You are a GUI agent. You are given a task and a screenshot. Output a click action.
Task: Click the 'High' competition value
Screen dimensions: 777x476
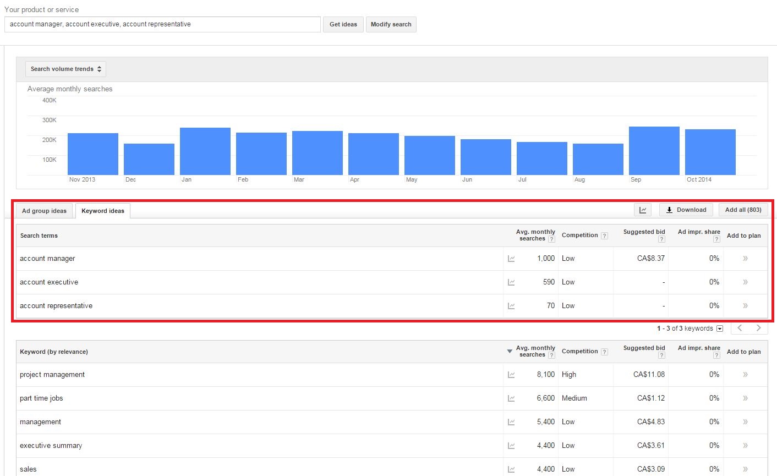point(569,375)
